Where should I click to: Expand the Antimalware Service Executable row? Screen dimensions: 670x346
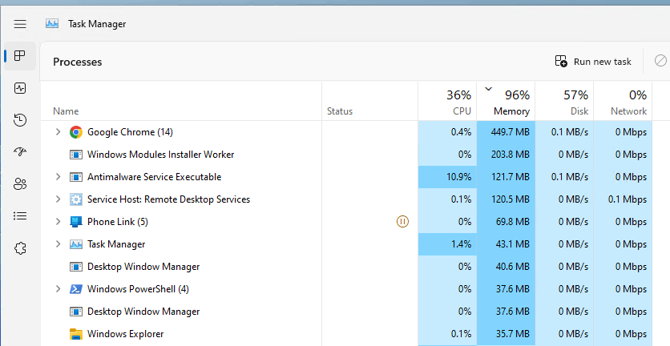pos(57,177)
